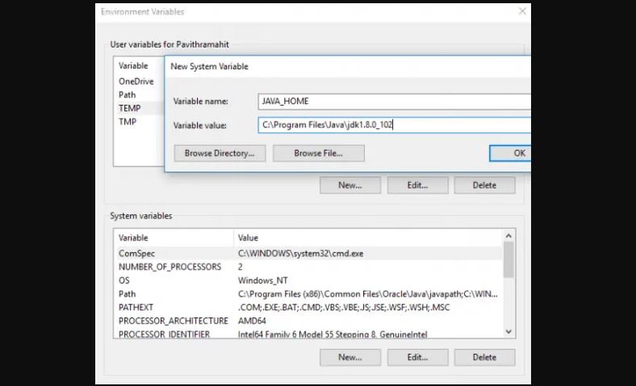Click the Intel64 Family 6 value cell
Viewport: 636px width, 386px height.
click(x=333, y=334)
